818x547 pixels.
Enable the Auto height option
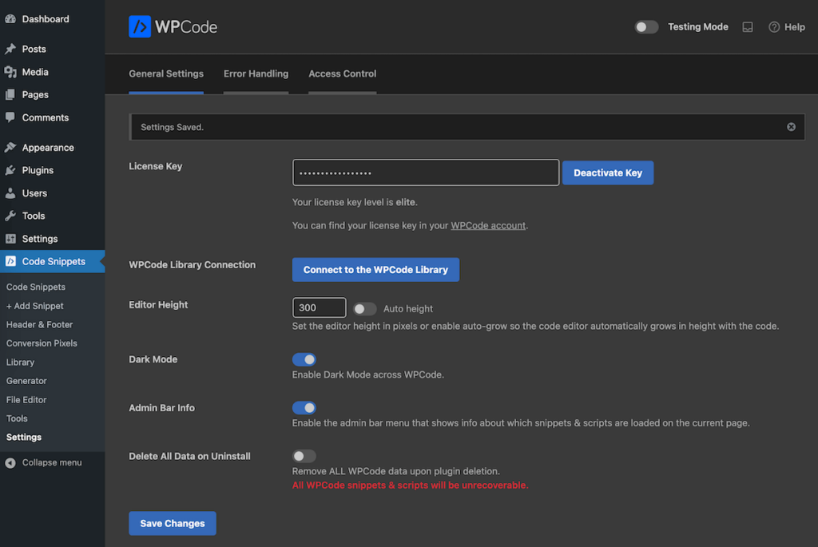(x=364, y=309)
